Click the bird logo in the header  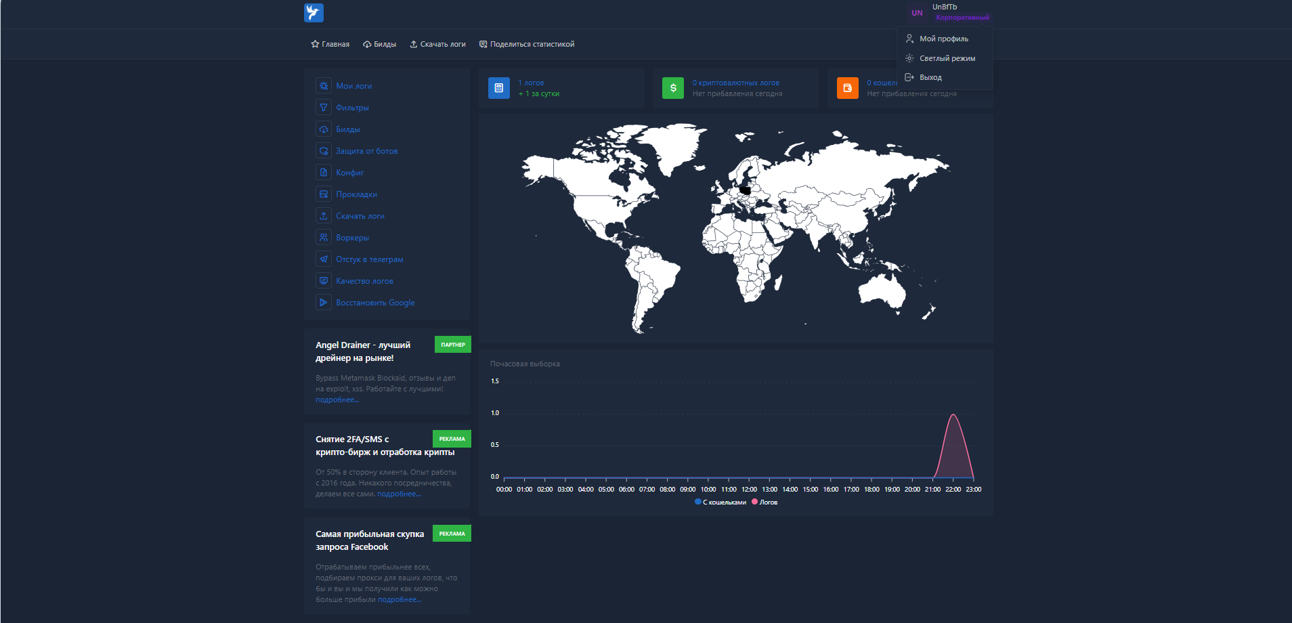[x=314, y=13]
